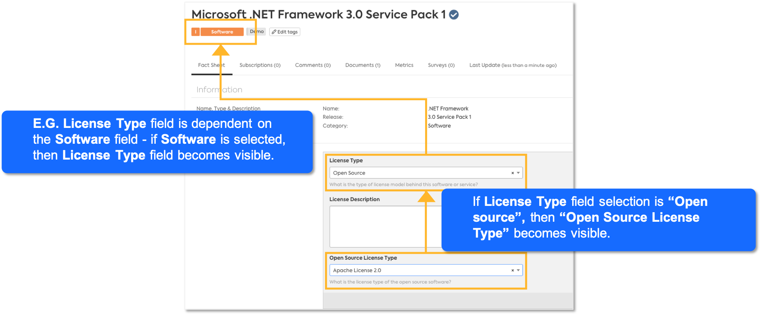Open the Subscriptions (0) tab
Screen dimensions: 760x314
click(260, 65)
